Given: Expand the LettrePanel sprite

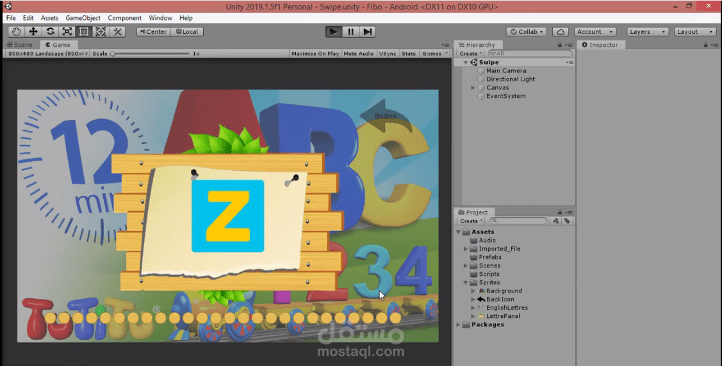Looking at the screenshot, I should tap(473, 316).
